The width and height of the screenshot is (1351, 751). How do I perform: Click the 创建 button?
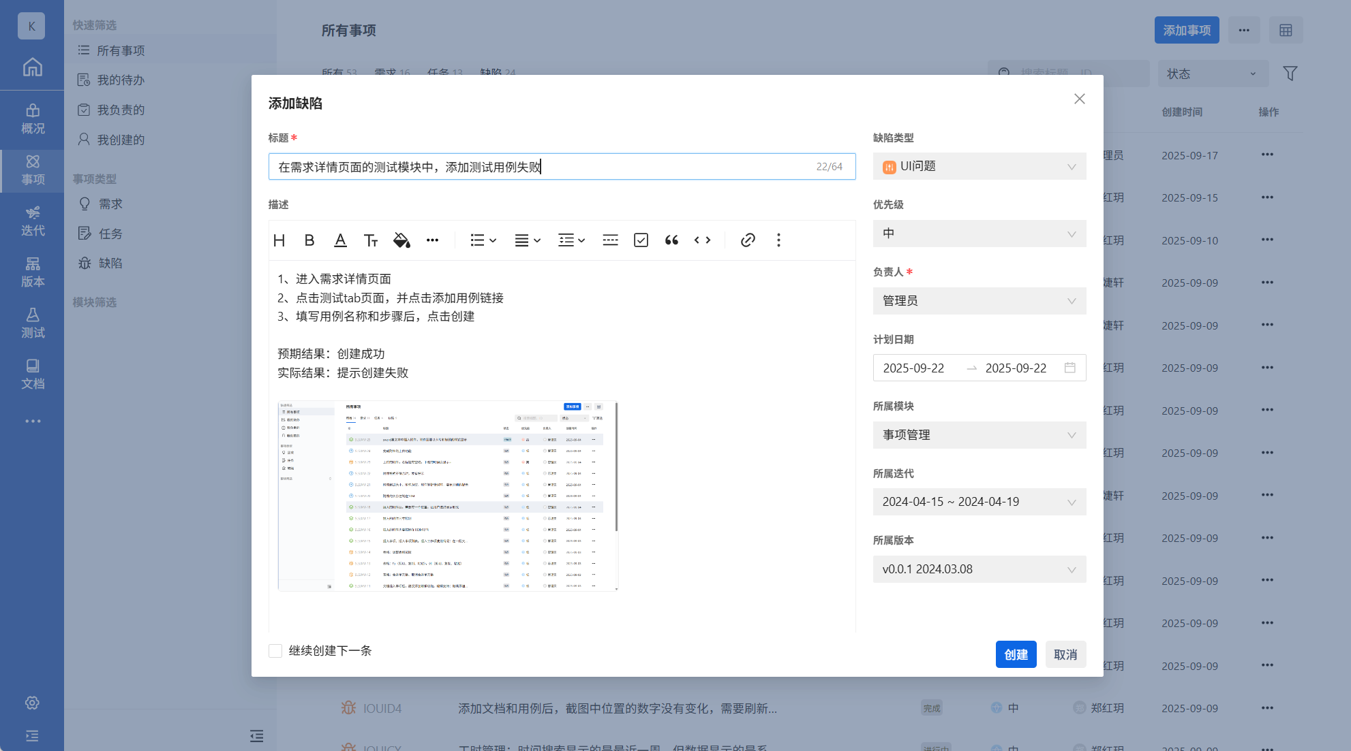click(1016, 654)
